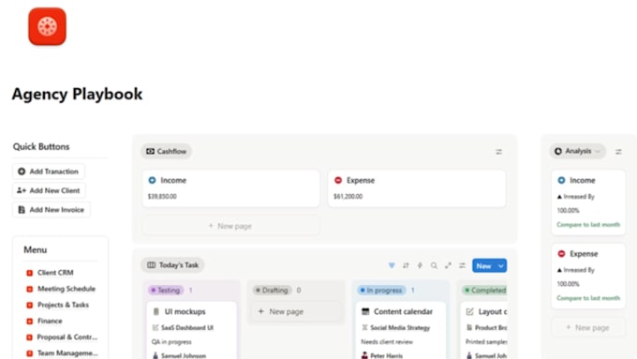Click New page under Cashflow cards

230,226
